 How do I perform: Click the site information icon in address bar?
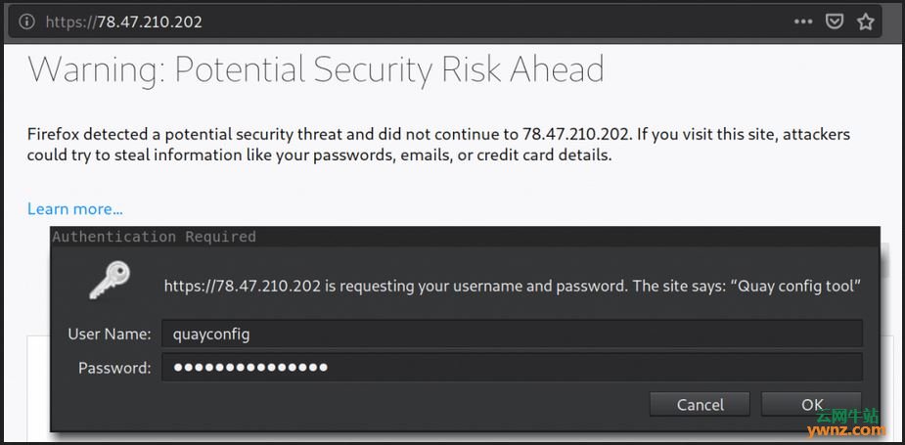pos(26,22)
